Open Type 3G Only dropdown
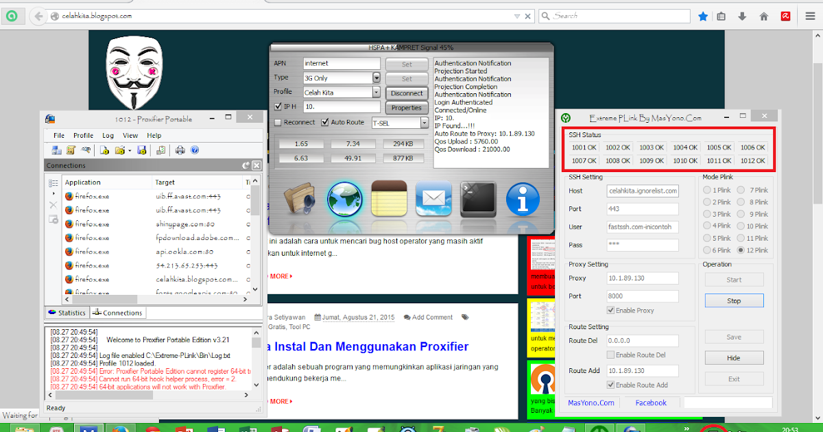The height and width of the screenshot is (432, 823). click(377, 77)
